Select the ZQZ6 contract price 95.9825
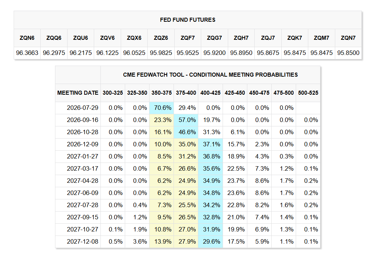This screenshot has height=258, width=374. click(x=161, y=53)
